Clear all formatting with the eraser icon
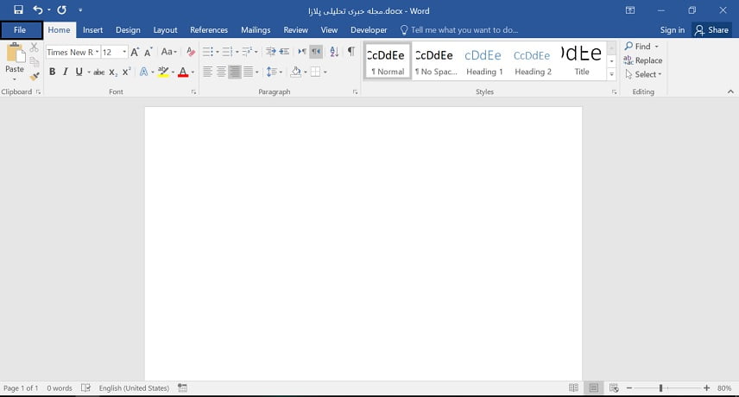Screen dimensions: 739x397 click(x=191, y=53)
